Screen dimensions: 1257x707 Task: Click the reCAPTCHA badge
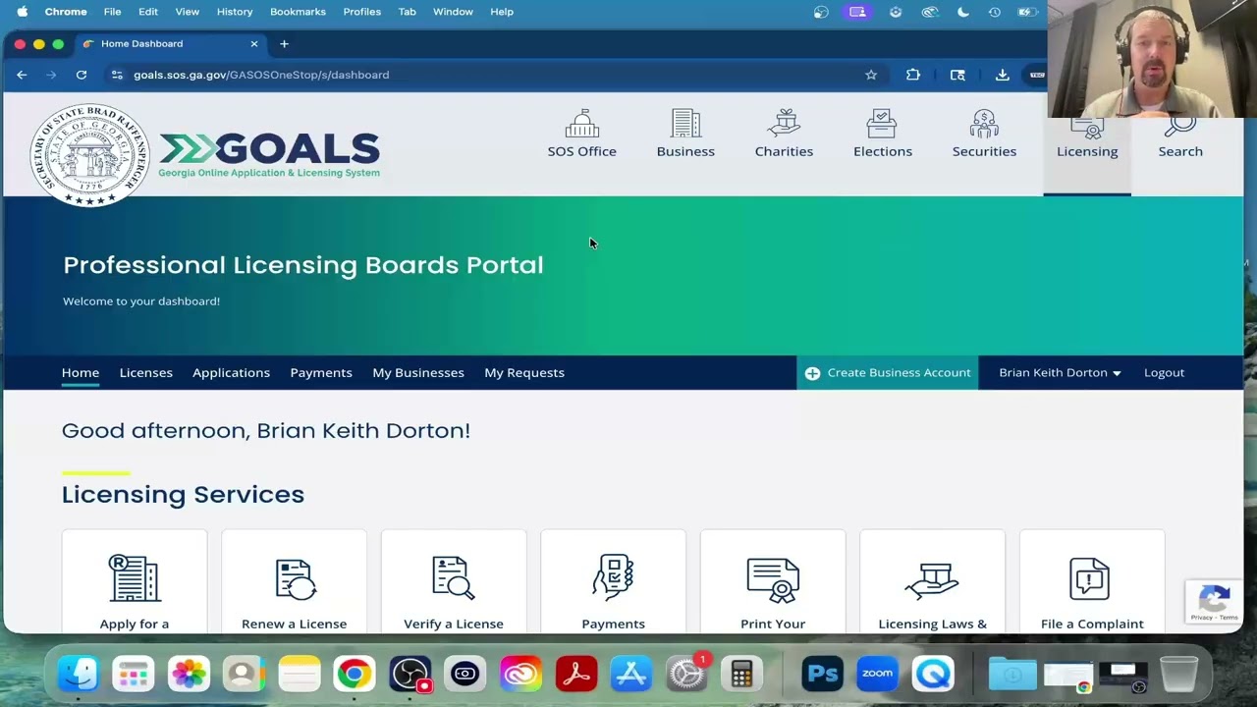[1215, 601]
